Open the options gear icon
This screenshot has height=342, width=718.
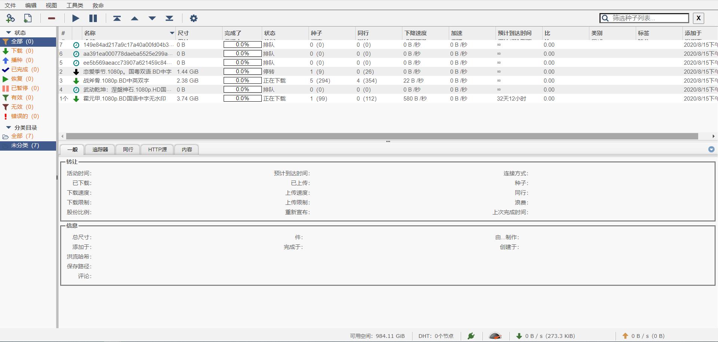(193, 18)
